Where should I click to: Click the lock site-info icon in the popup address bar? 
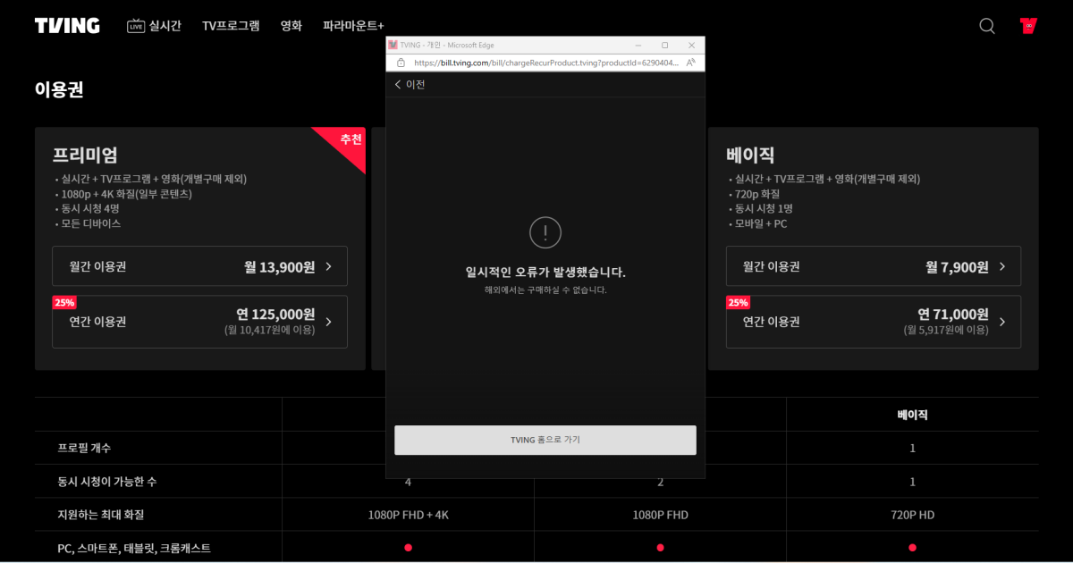(400, 63)
